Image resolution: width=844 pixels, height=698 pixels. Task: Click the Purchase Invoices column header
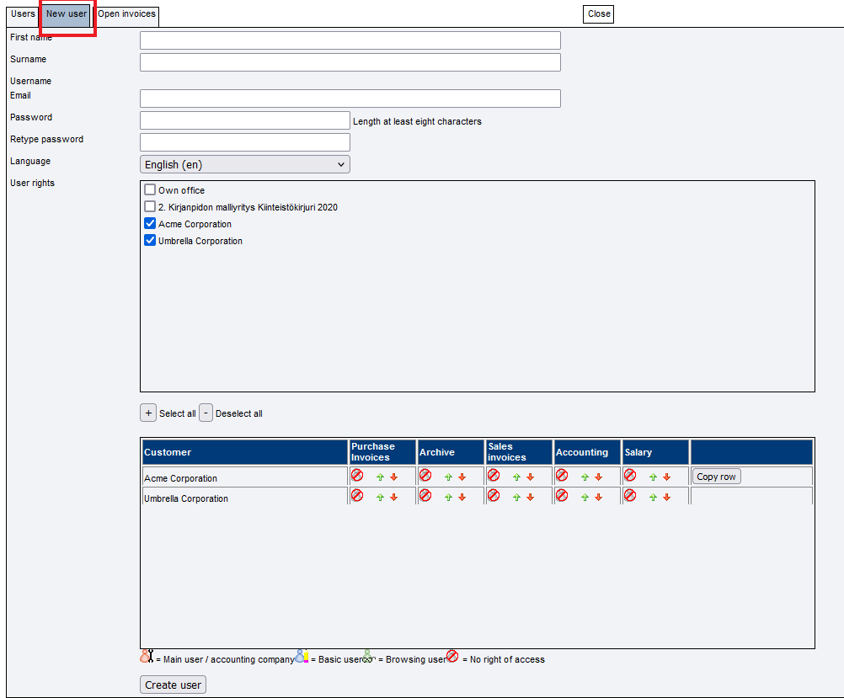point(382,452)
